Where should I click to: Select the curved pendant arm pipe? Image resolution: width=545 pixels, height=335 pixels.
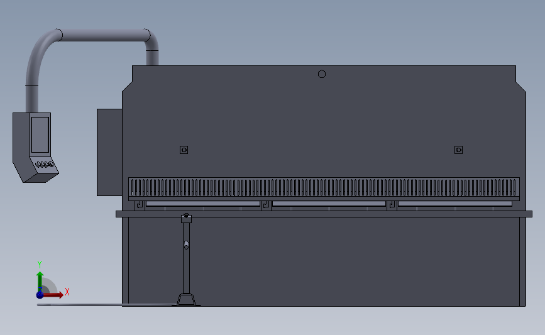pyautogui.click(x=92, y=35)
